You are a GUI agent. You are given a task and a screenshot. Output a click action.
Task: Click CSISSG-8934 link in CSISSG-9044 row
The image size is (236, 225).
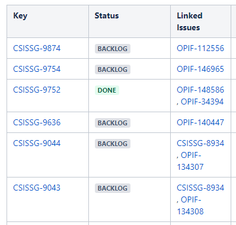coord(200,143)
